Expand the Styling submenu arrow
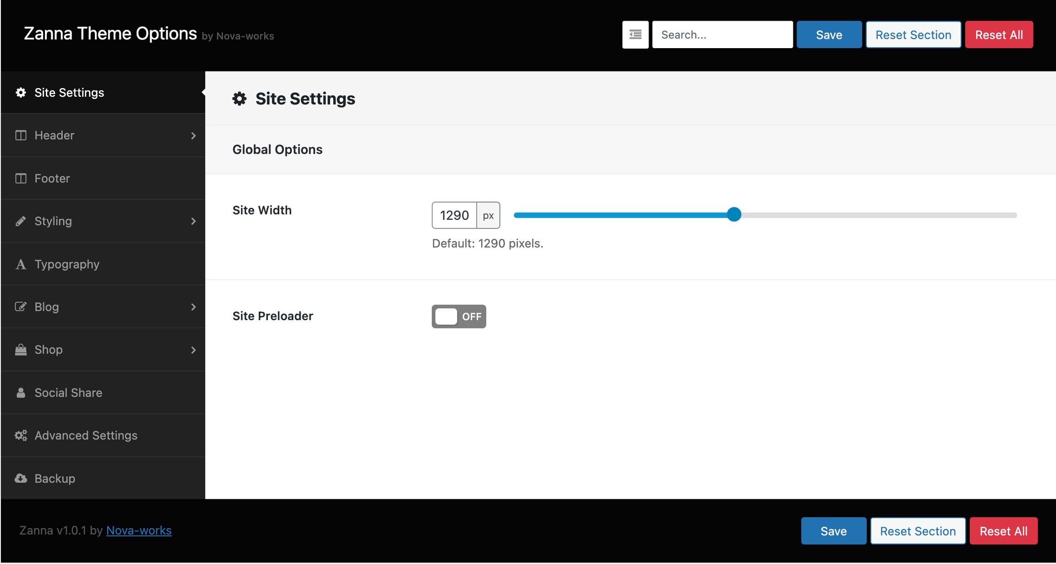This screenshot has width=1056, height=564. point(193,221)
